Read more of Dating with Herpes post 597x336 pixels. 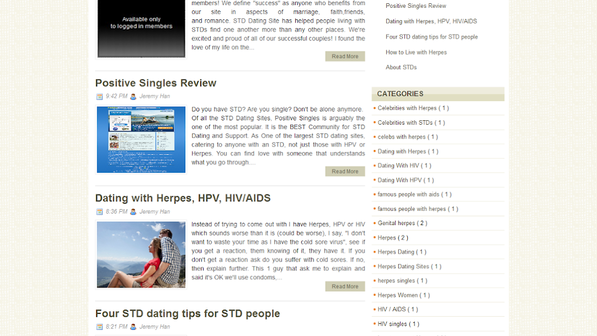[x=345, y=286]
